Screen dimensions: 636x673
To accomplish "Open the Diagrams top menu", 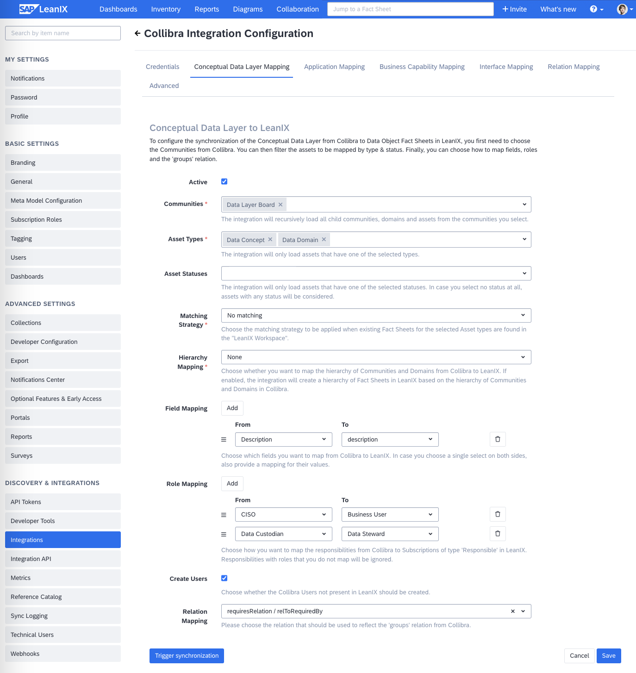I will 248,9.
